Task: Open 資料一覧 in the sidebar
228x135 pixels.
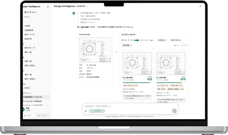Action: pyautogui.click(x=28, y=75)
